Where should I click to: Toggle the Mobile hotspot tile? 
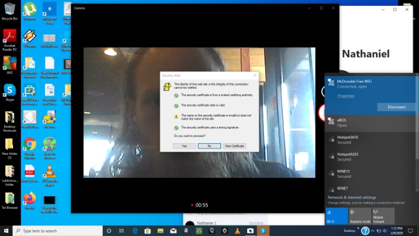(383, 216)
